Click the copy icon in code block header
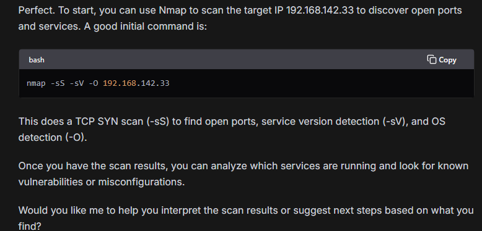482x231 pixels. coord(432,59)
